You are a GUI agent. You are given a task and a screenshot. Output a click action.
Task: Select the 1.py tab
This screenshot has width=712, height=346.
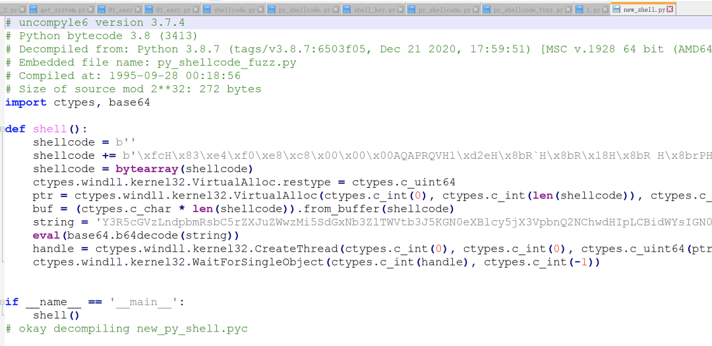(x=591, y=9)
